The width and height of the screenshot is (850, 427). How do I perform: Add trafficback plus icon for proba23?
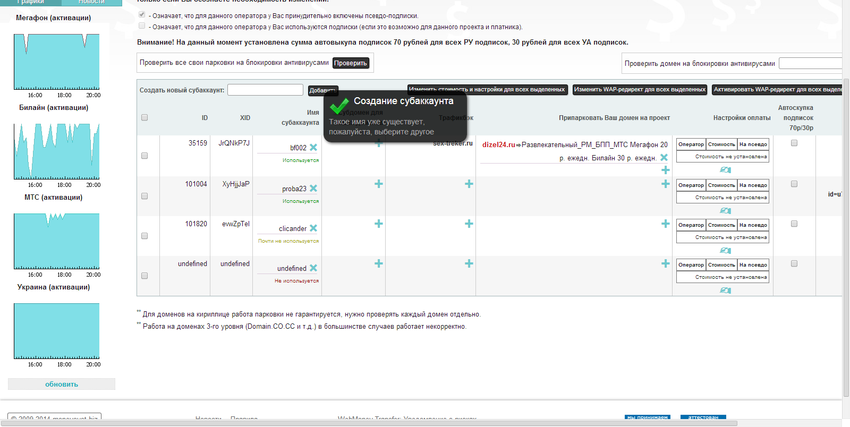(x=469, y=184)
